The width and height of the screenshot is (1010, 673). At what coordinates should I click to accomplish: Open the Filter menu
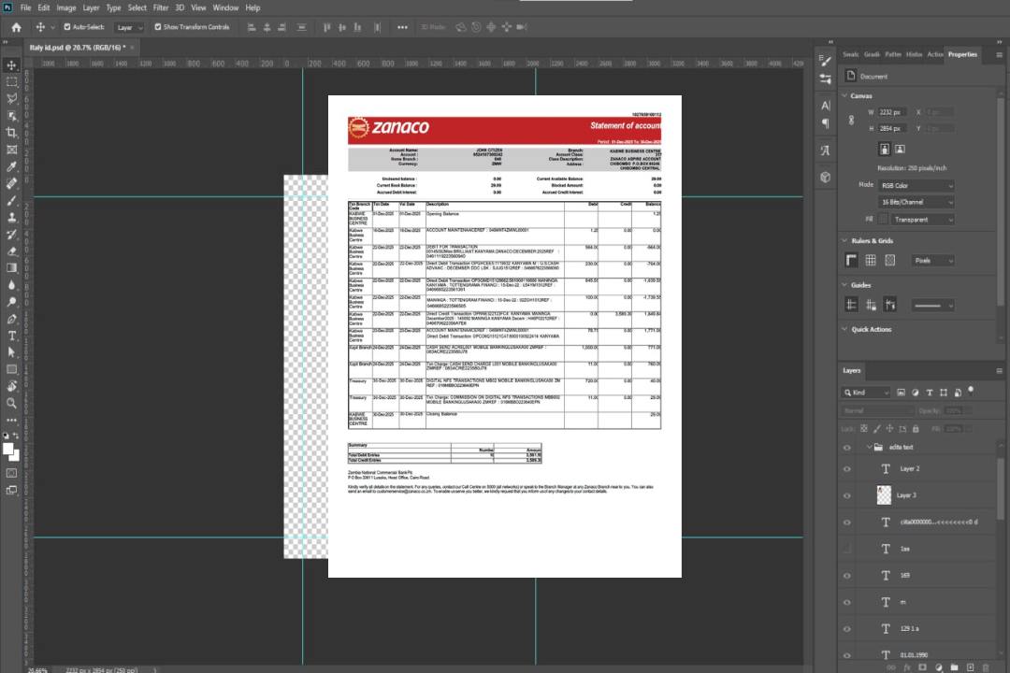pyautogui.click(x=161, y=7)
